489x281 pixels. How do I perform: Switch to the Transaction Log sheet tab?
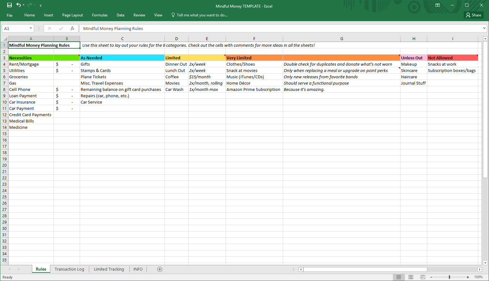69,269
